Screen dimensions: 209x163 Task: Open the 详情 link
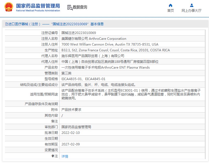65,156
